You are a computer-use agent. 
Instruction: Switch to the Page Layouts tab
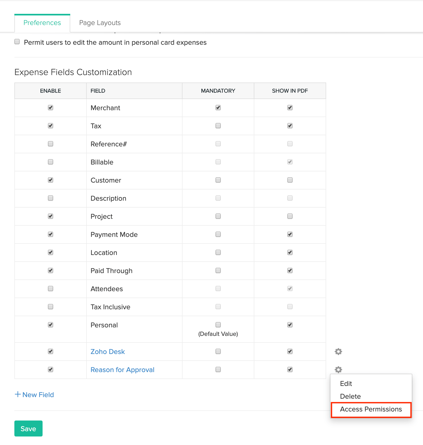point(100,23)
